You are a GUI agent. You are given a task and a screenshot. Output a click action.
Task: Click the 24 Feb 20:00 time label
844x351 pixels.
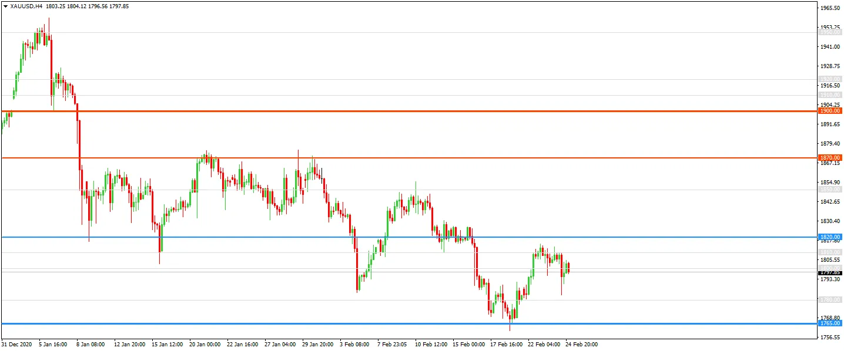(582, 345)
